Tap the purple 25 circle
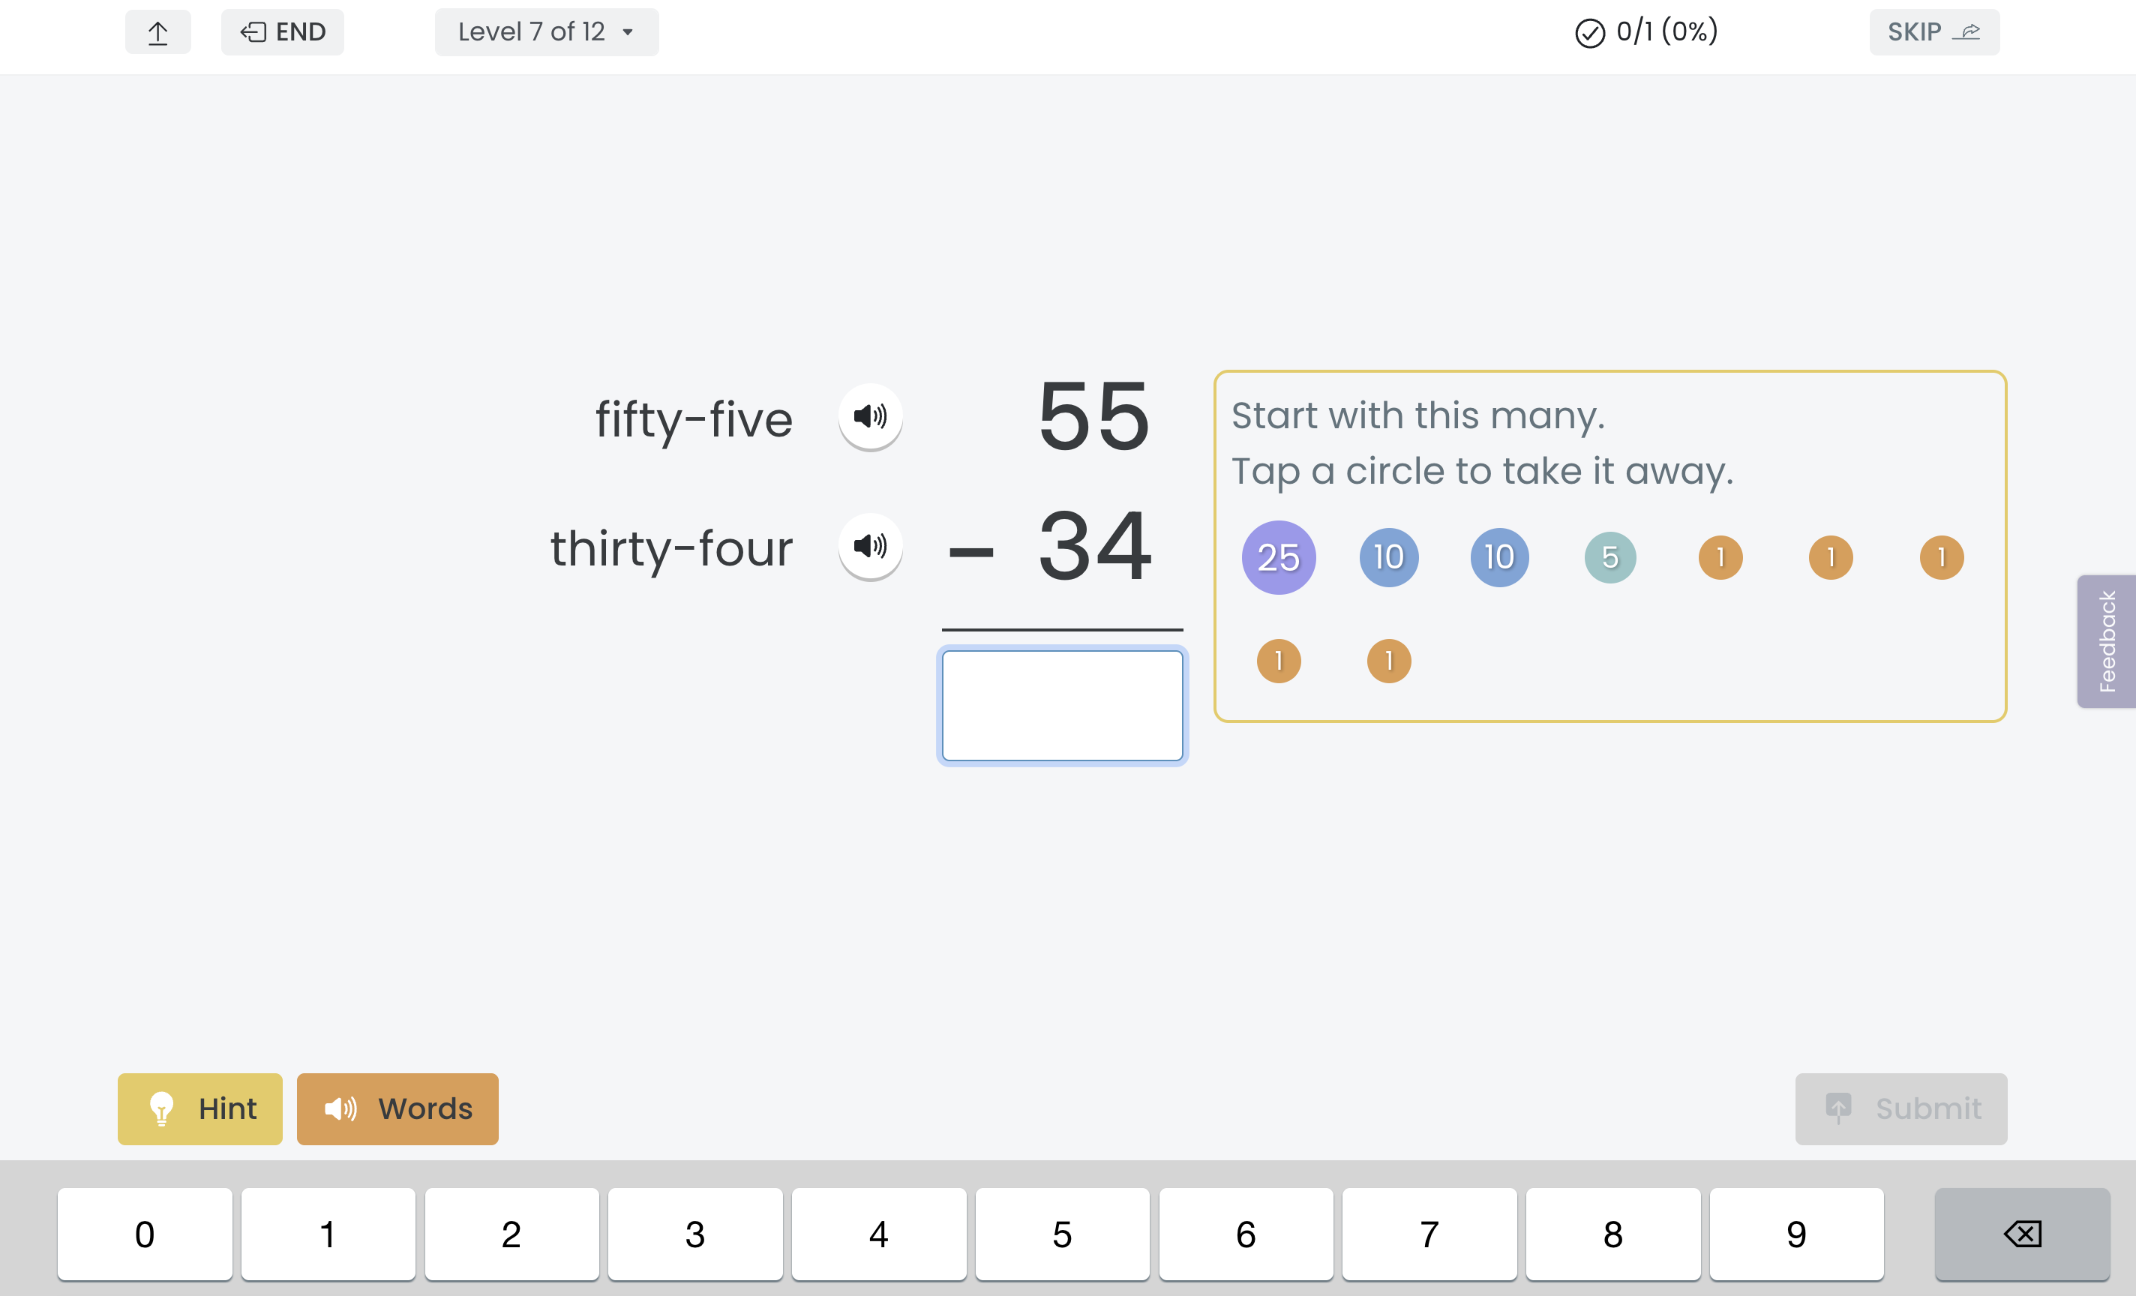Viewport: 2136px width, 1296px height. [x=1279, y=557]
